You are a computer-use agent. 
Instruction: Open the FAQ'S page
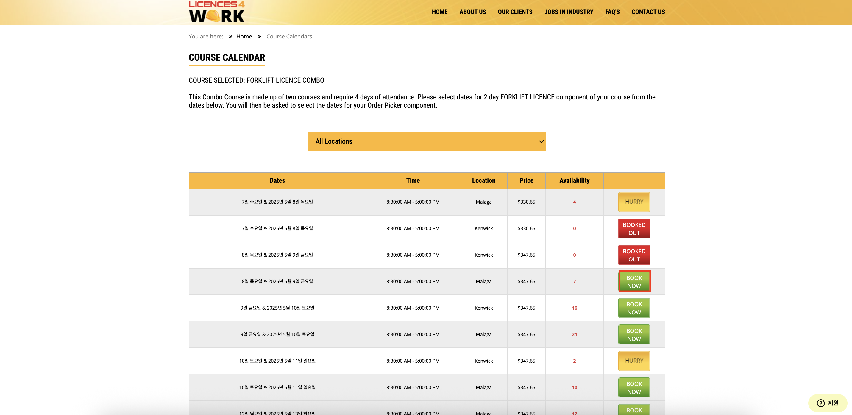click(x=612, y=12)
